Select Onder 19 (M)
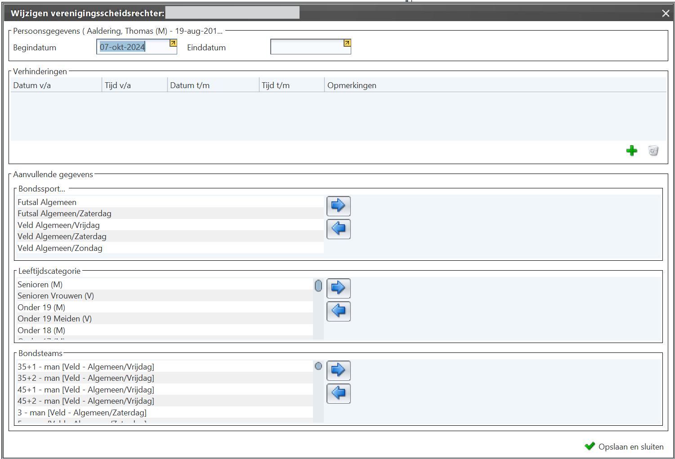The height and width of the screenshot is (459, 675). pyautogui.click(x=164, y=307)
